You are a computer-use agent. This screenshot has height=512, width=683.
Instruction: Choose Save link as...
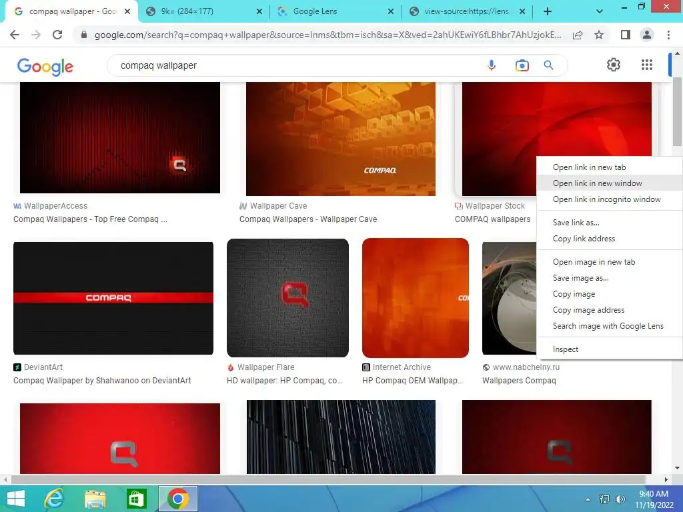coord(610,223)
